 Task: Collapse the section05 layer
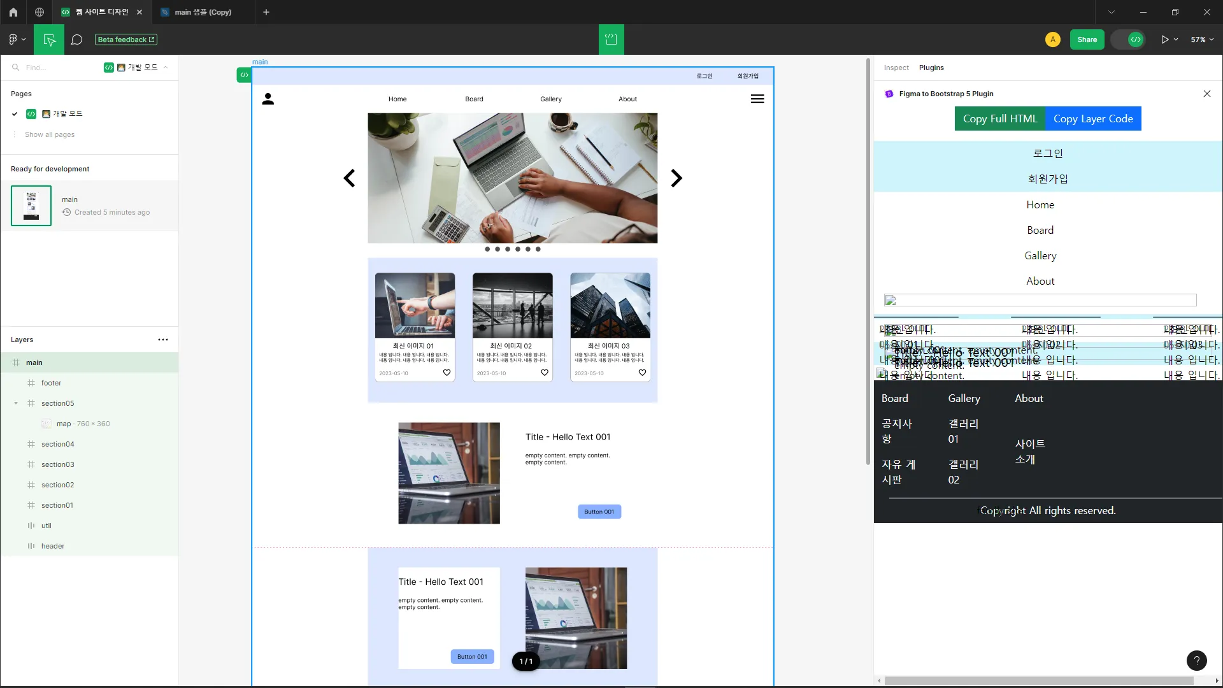coord(16,403)
